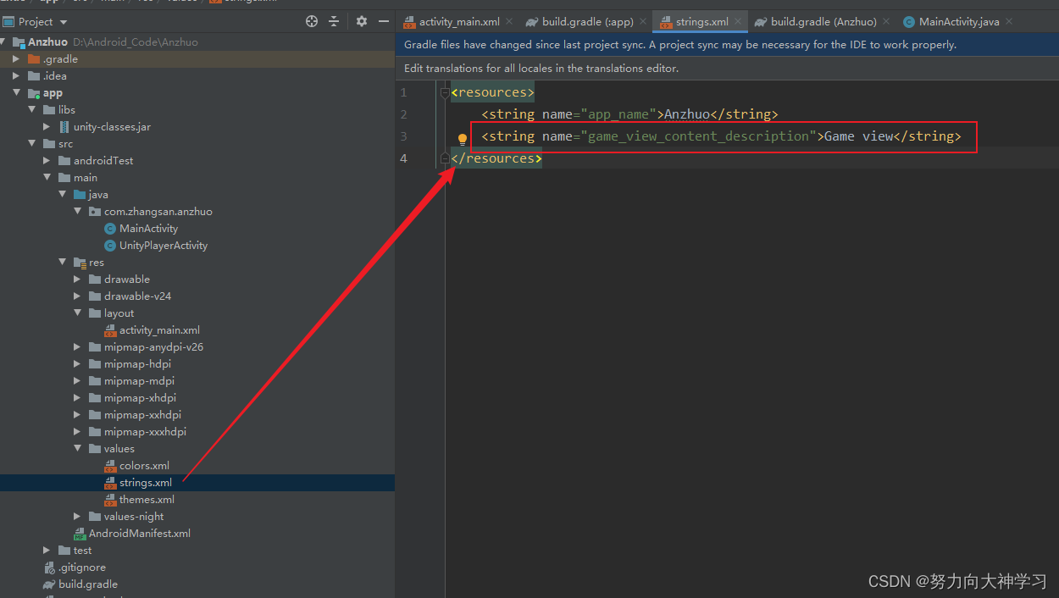The height and width of the screenshot is (598, 1059).
Task: Expand the values-night folder
Action: pos(76,516)
